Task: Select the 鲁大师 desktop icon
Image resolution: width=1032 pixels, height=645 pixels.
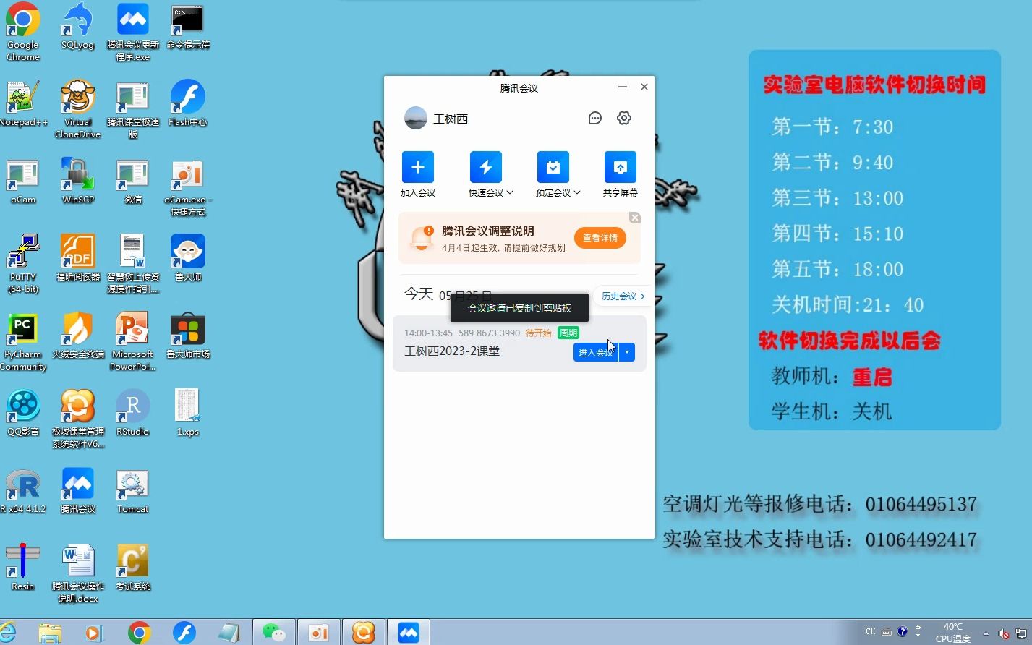Action: (x=188, y=258)
